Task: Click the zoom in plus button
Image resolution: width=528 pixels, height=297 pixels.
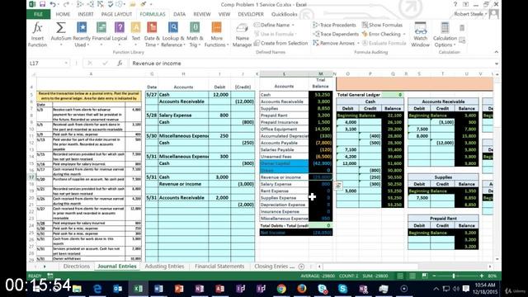Action: tap(482, 276)
